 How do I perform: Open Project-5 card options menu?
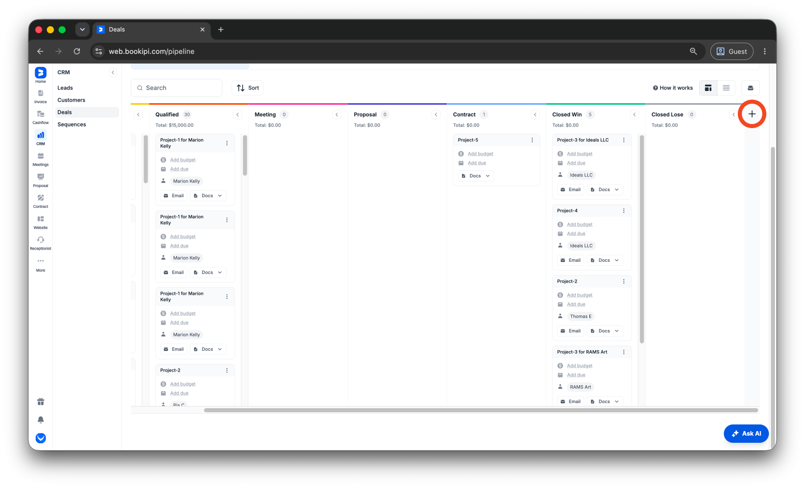[x=532, y=140]
